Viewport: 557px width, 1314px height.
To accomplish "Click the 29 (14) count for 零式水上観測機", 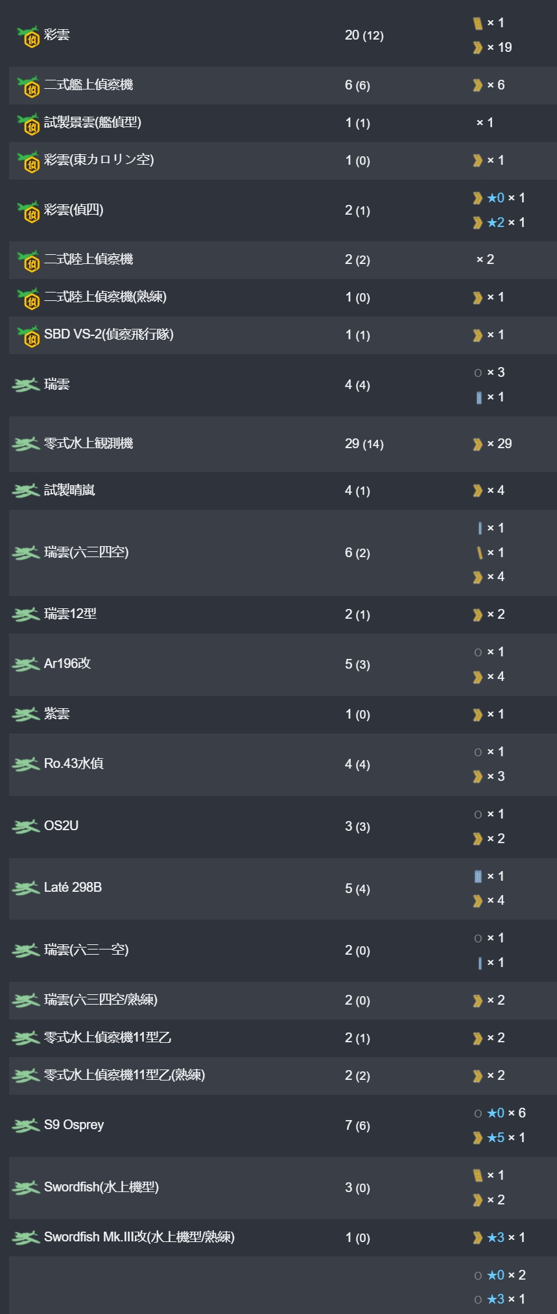I will (364, 444).
